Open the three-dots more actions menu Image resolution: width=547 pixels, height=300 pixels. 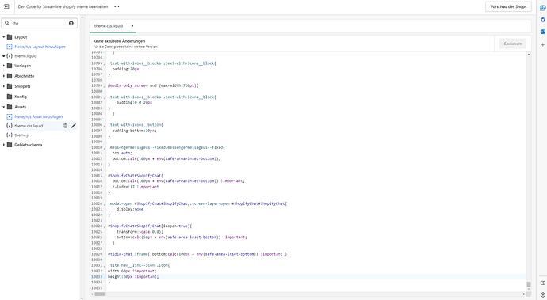[117, 6]
